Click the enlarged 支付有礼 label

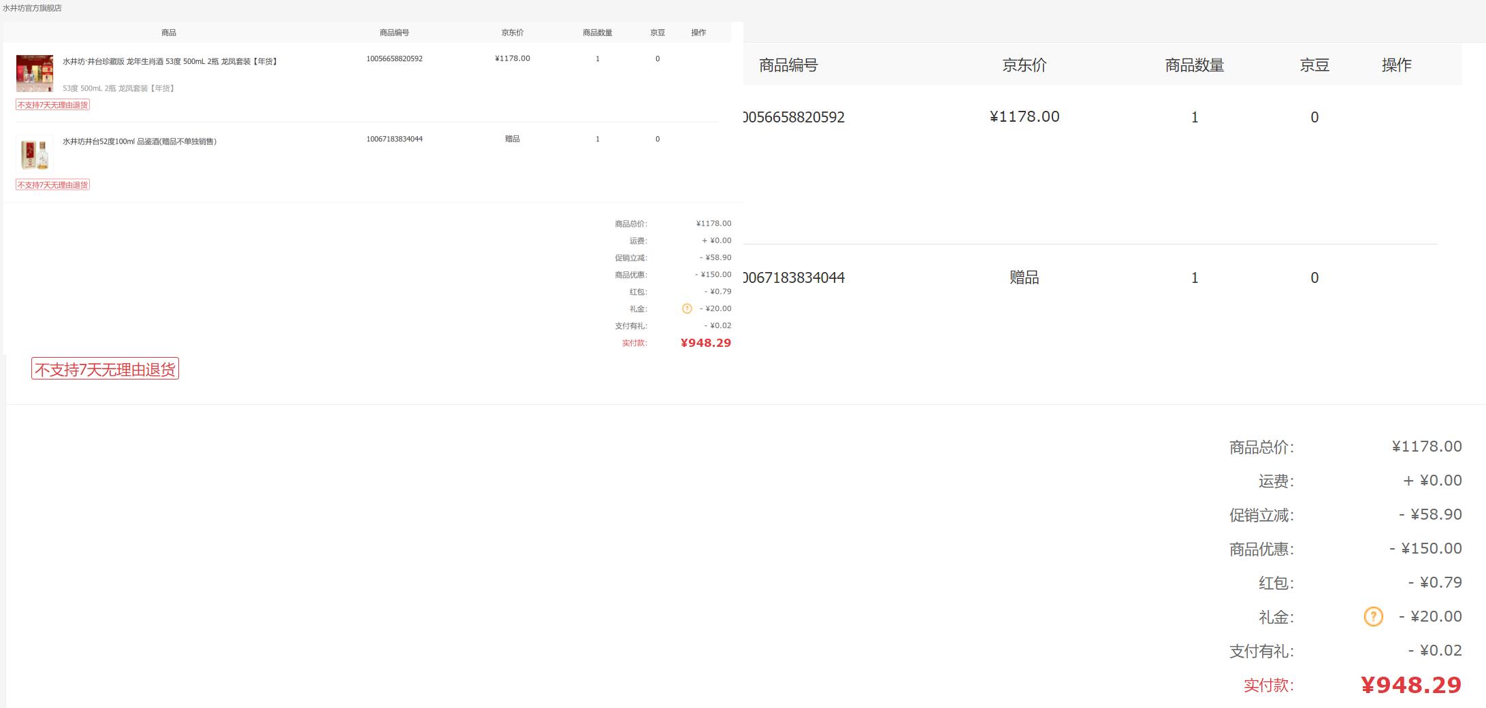[x=1261, y=652]
